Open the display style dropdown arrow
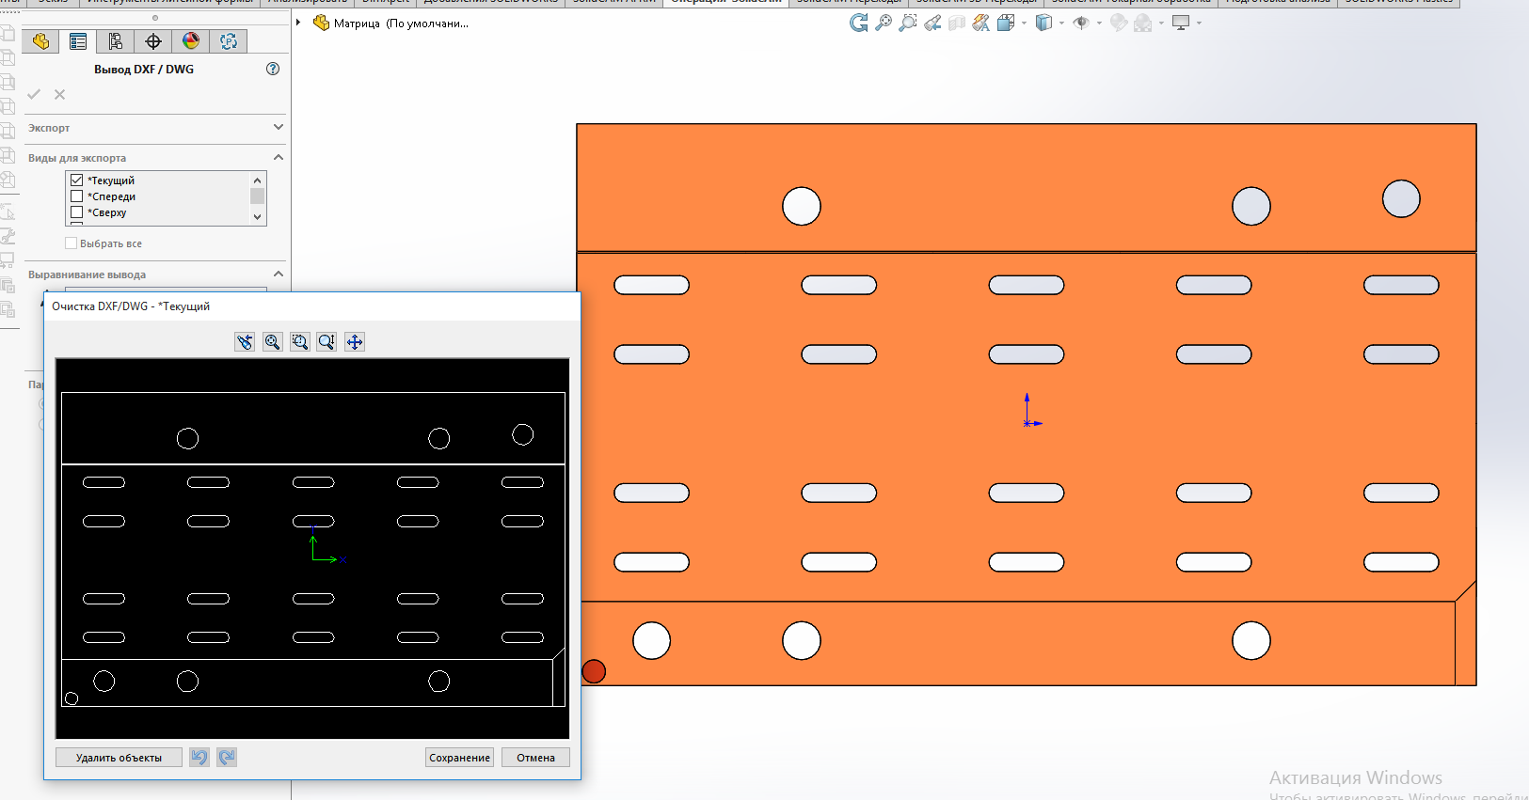Image resolution: width=1529 pixels, height=800 pixels. [1061, 24]
